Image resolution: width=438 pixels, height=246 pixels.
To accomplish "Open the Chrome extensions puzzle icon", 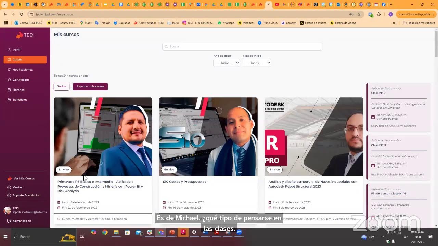I will [378, 14].
